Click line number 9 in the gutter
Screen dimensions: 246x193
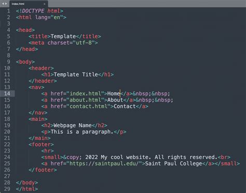pos(8,62)
